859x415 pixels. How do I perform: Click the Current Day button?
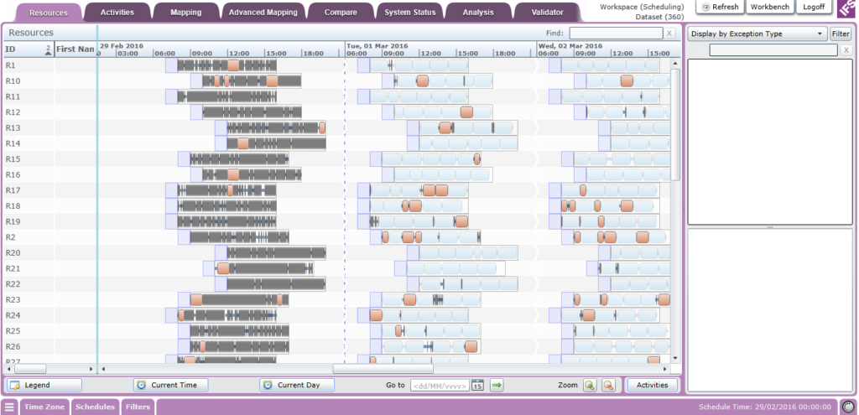point(296,386)
